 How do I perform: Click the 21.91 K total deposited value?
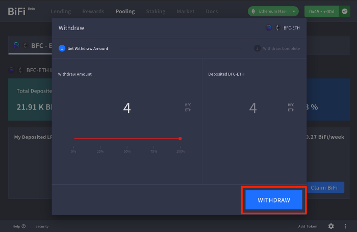tap(34, 107)
